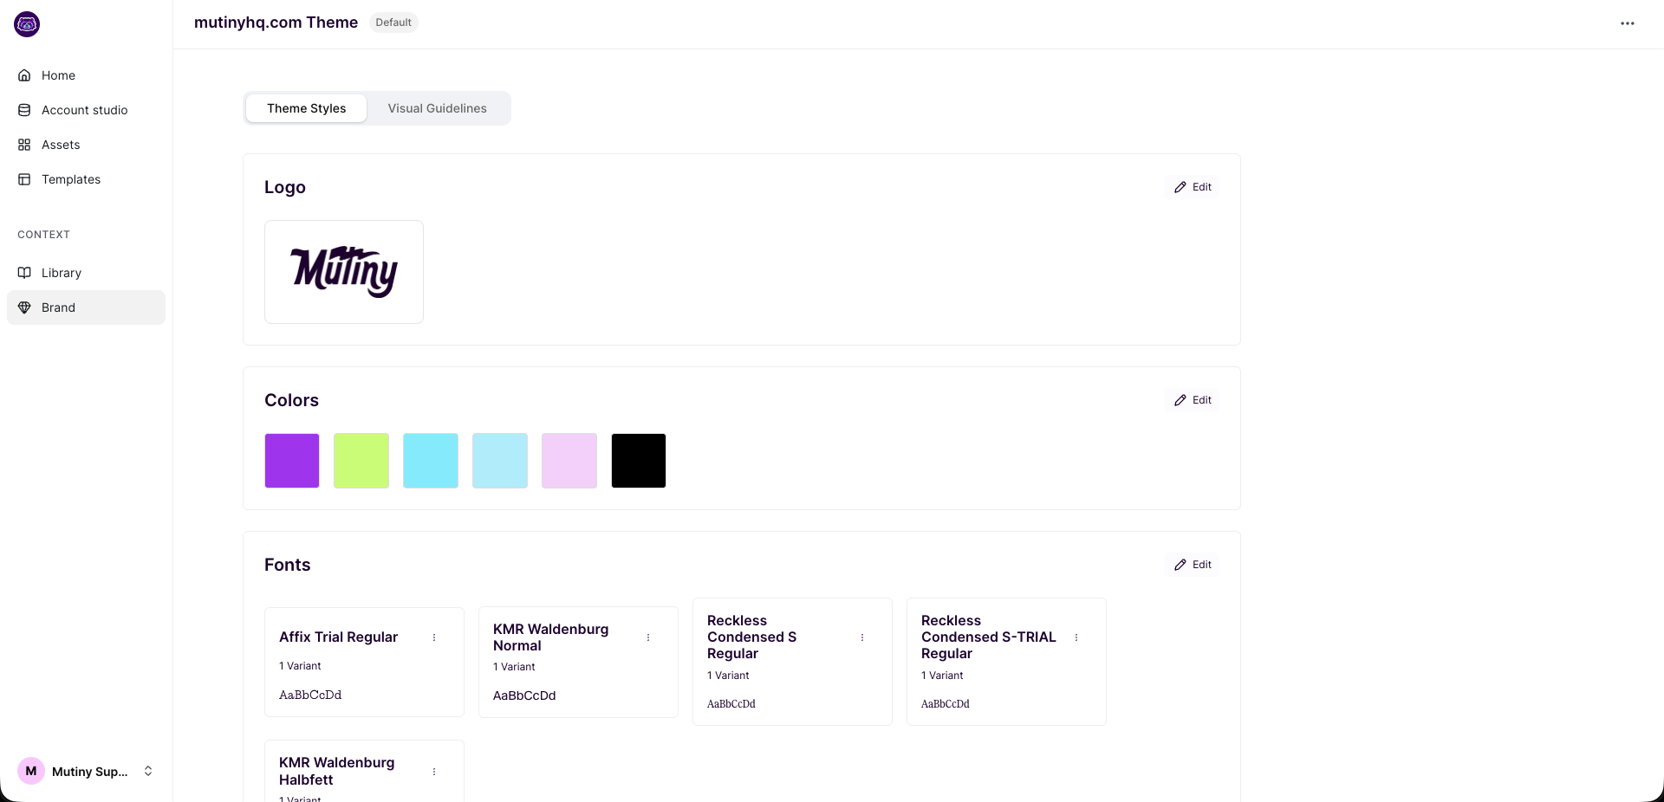Go to Home in the sidebar
The height and width of the screenshot is (802, 1664).
point(86,75)
